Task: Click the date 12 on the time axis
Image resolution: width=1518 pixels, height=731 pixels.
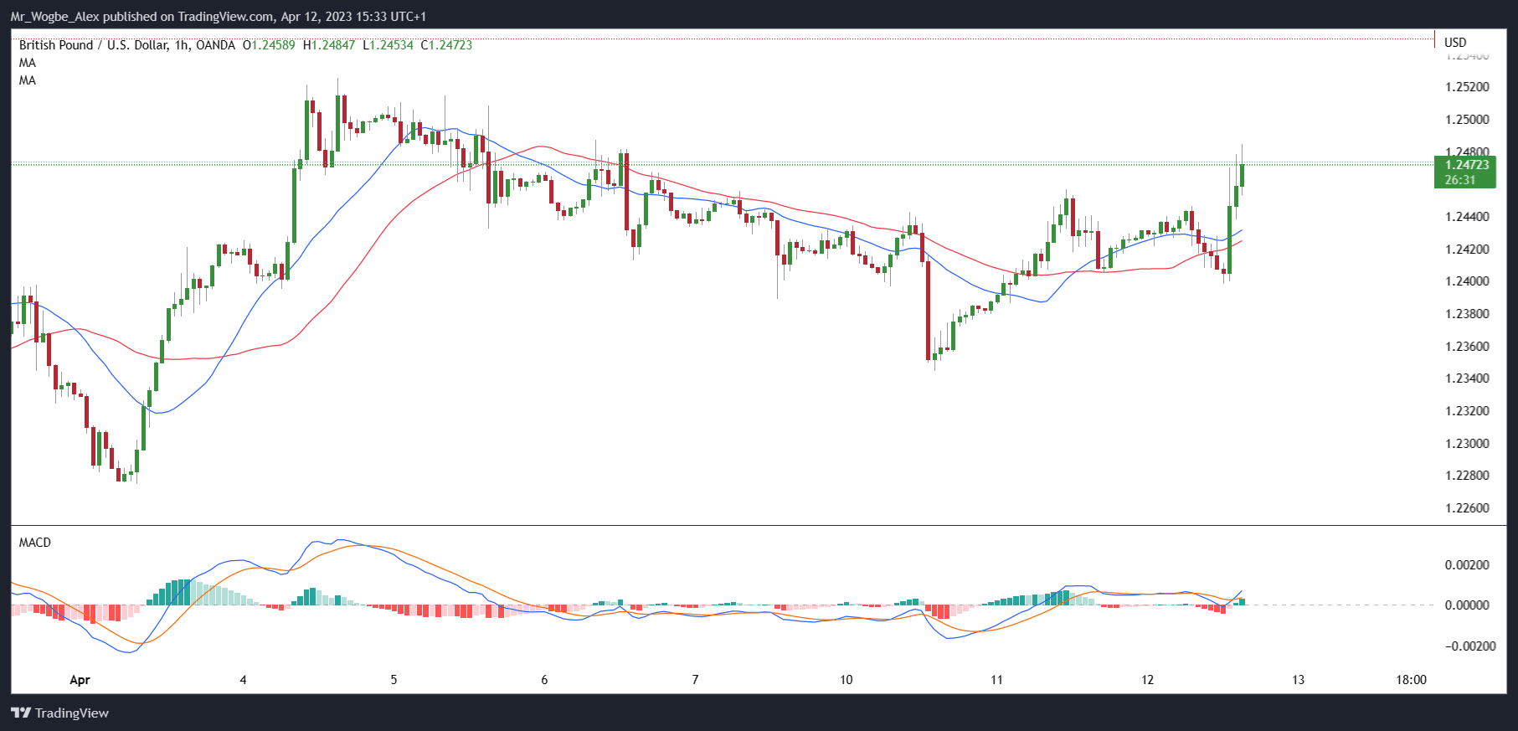Action: (1147, 680)
